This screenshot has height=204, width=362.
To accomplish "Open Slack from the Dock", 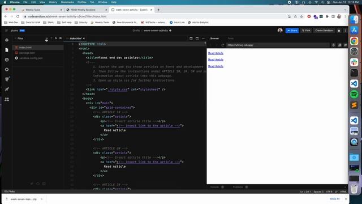I will pos(354,62).
